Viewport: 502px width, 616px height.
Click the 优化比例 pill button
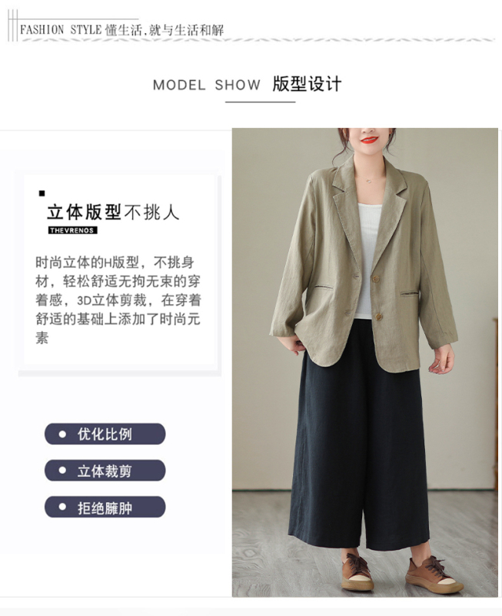pos(105,434)
